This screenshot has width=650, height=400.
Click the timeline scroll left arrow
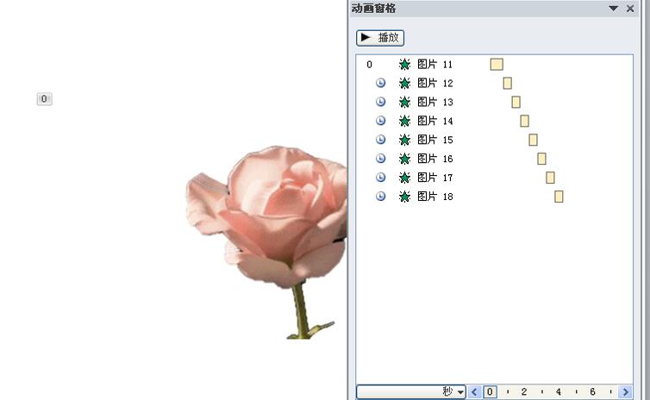(474, 391)
